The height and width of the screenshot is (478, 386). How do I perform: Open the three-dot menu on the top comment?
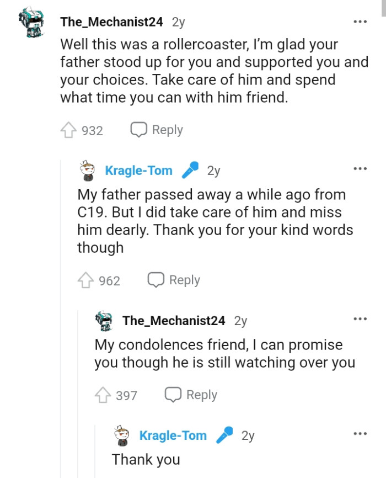click(x=360, y=20)
